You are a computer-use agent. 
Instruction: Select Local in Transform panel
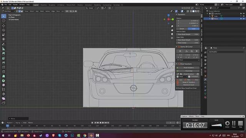tap(194, 29)
